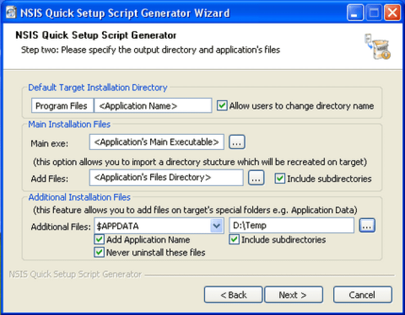Browse for the Add Files directory
The width and height of the screenshot is (405, 315).
click(256, 177)
